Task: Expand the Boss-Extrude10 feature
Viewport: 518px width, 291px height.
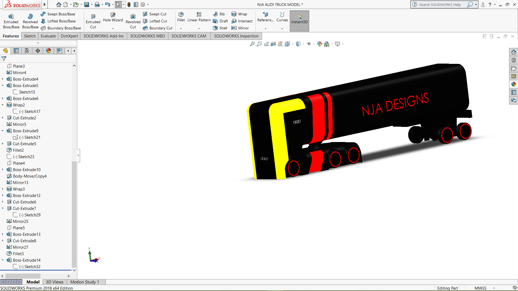Action: coord(3,169)
